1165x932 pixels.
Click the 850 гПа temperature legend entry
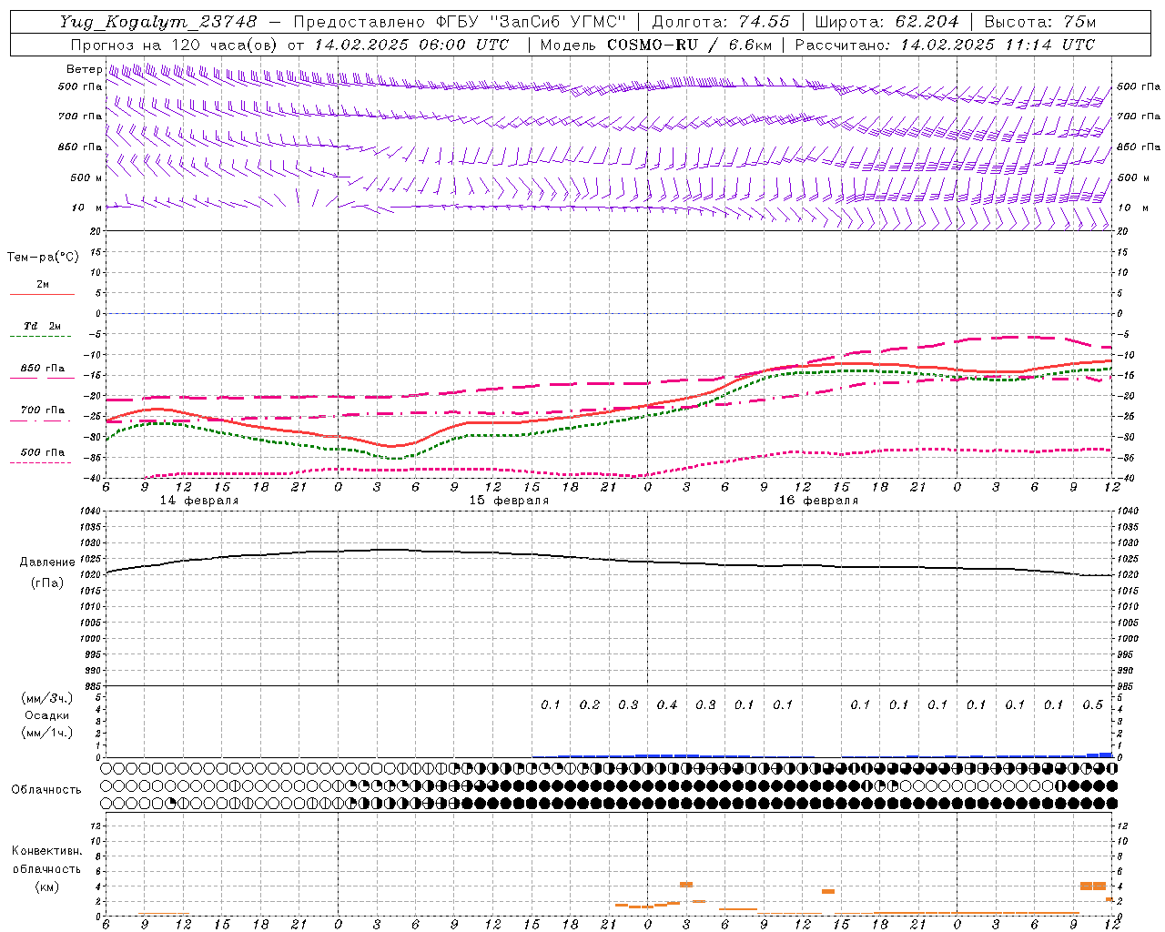click(42, 371)
